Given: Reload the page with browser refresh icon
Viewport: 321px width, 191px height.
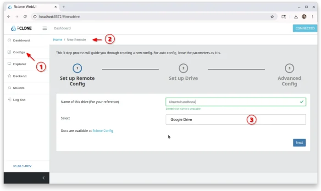Looking at the screenshot, I should coord(25,17).
